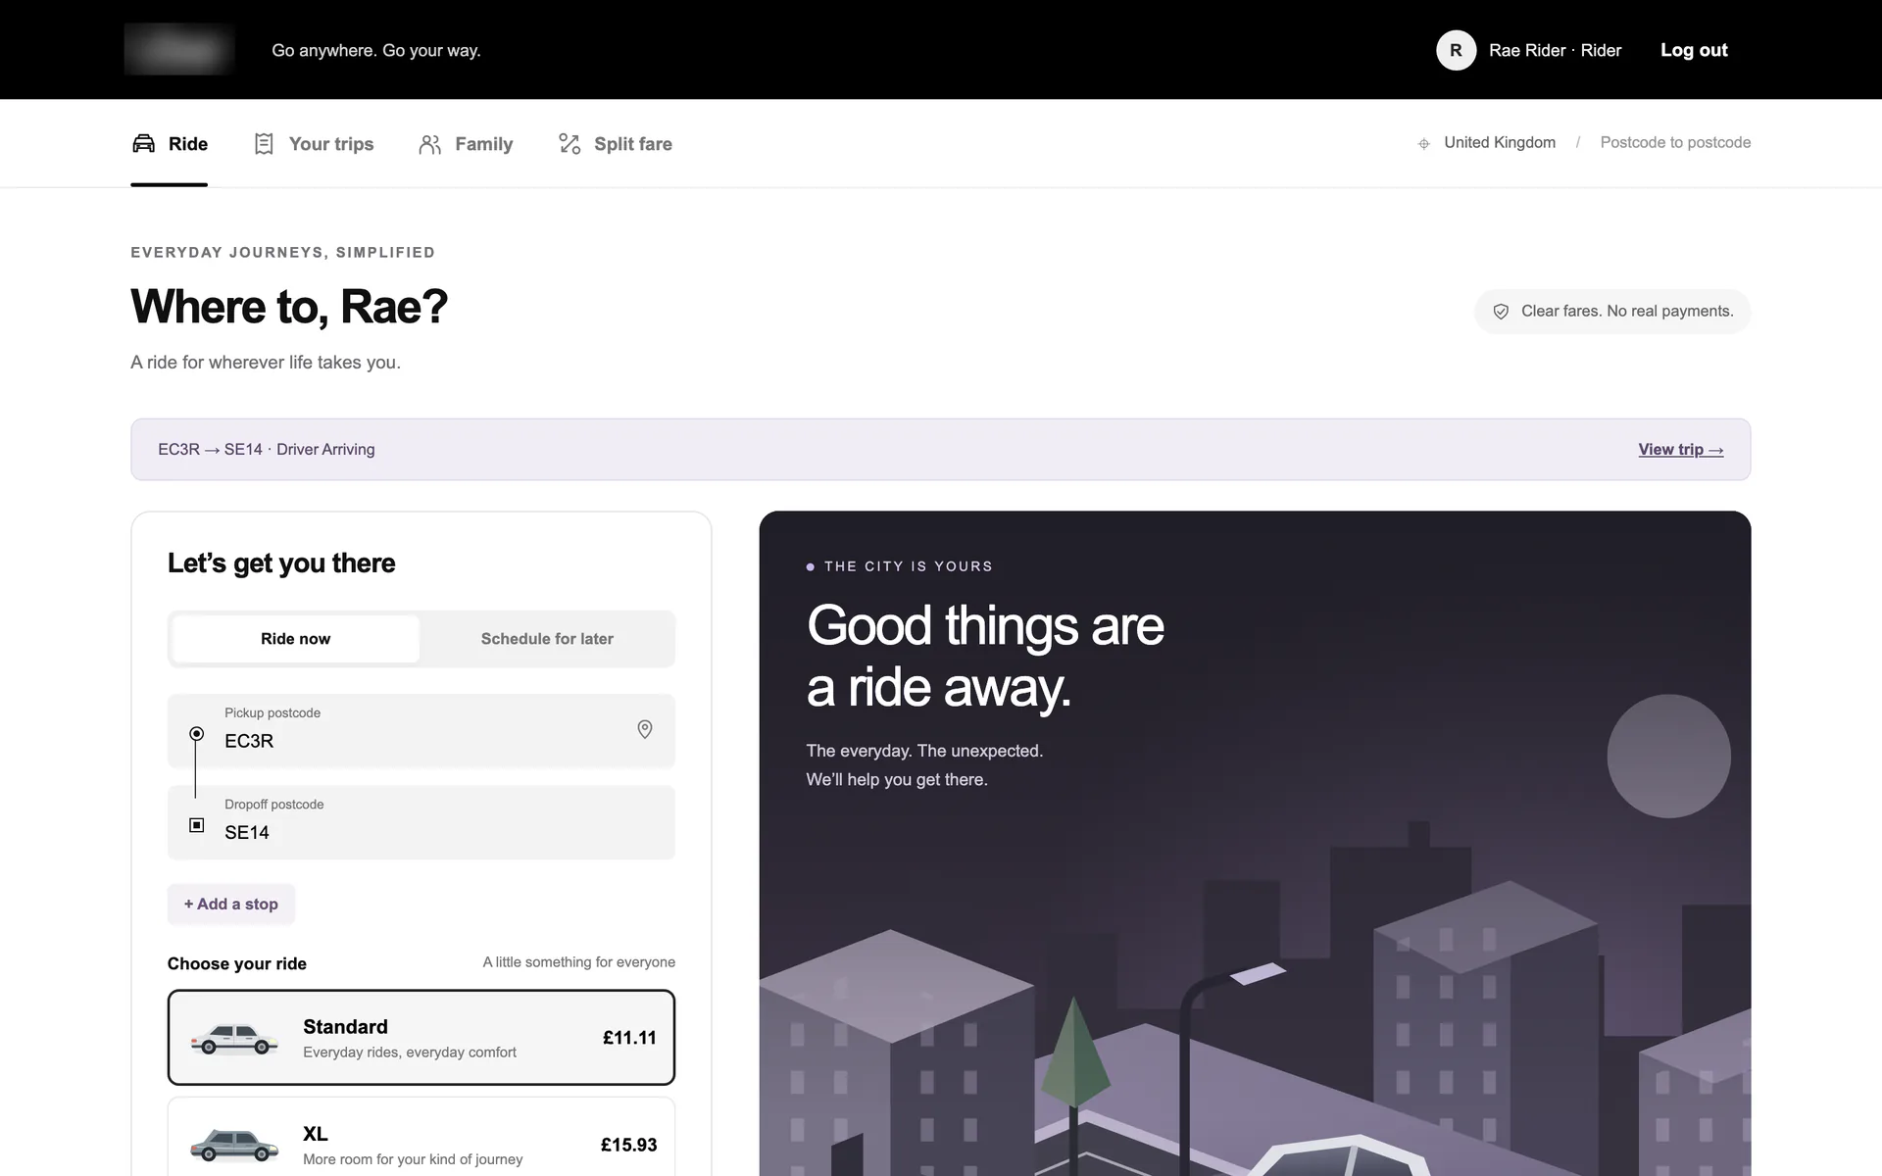Screen dimensions: 1882x1176
Task: Click the receipt icon beside Your trips
Action: click(264, 144)
